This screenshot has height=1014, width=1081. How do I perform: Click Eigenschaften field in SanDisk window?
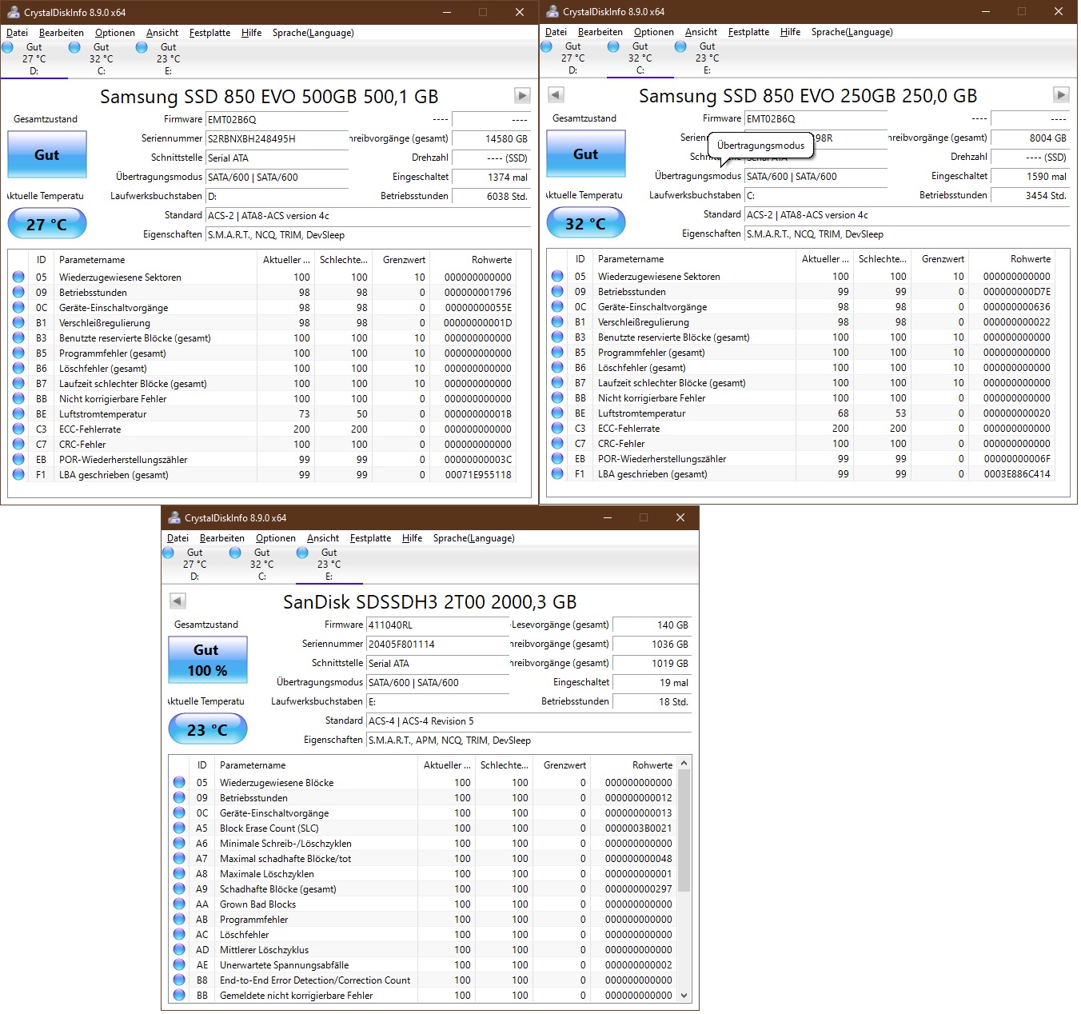coord(529,741)
